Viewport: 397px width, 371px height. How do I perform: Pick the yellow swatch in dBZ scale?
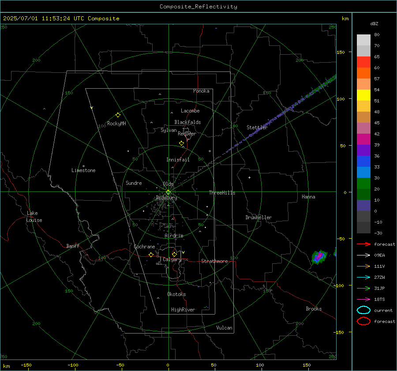(363, 95)
